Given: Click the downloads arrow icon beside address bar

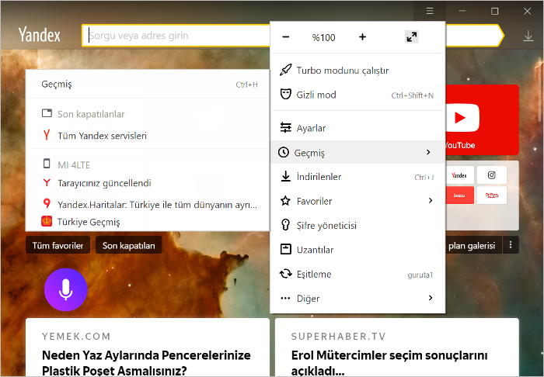Looking at the screenshot, I should click(x=528, y=36).
